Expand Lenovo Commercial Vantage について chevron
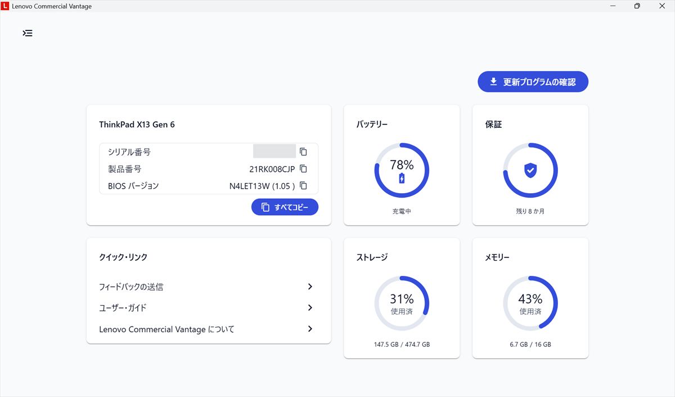Viewport: 675px width, 397px height. (310, 329)
